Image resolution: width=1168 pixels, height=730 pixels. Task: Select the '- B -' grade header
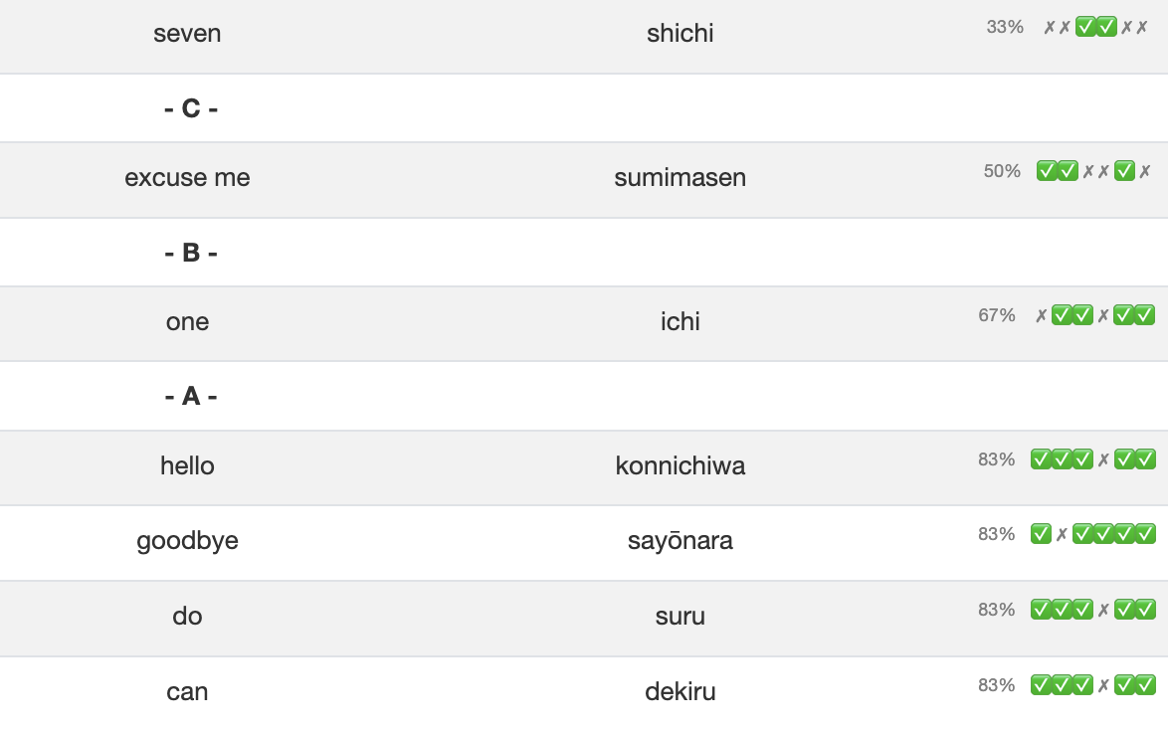click(191, 253)
